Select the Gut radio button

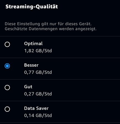pos(7,87)
